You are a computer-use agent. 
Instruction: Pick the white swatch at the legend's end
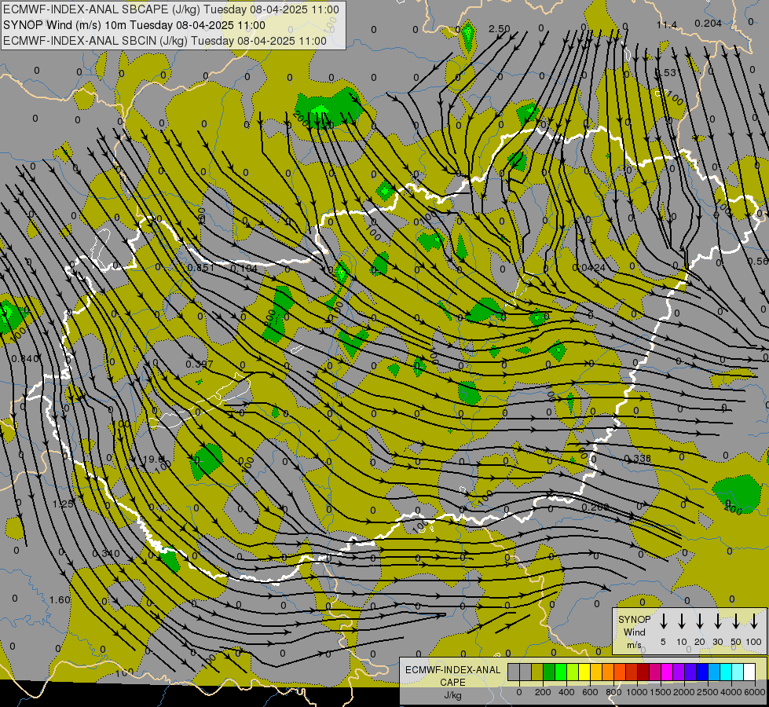click(749, 672)
